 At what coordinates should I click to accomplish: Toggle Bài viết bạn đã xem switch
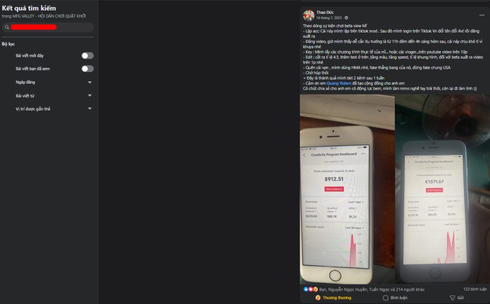pos(88,69)
